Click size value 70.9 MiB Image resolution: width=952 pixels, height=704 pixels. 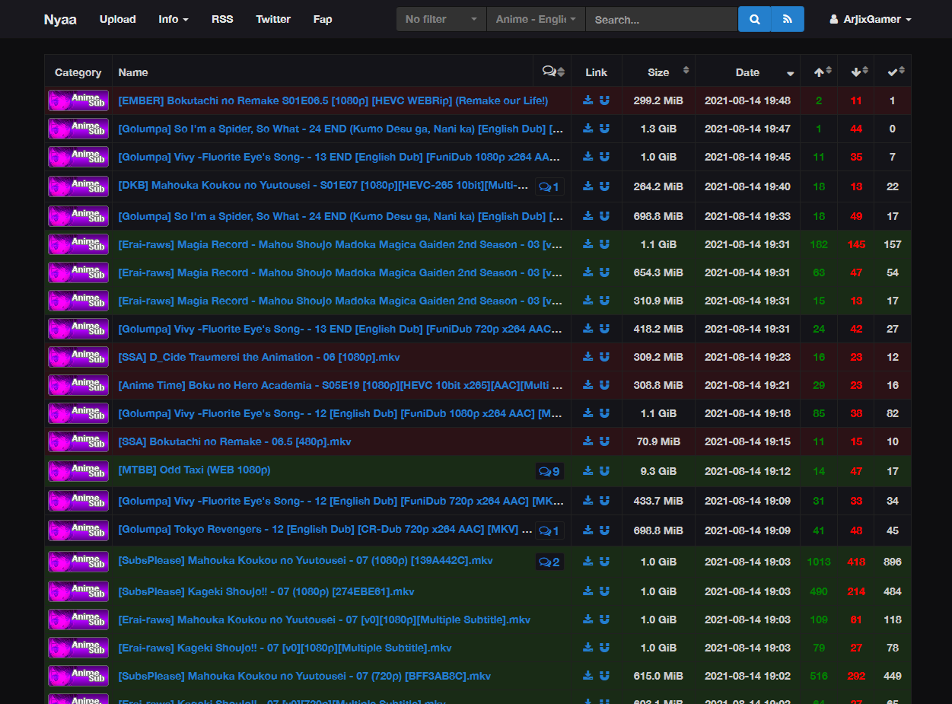click(x=658, y=441)
